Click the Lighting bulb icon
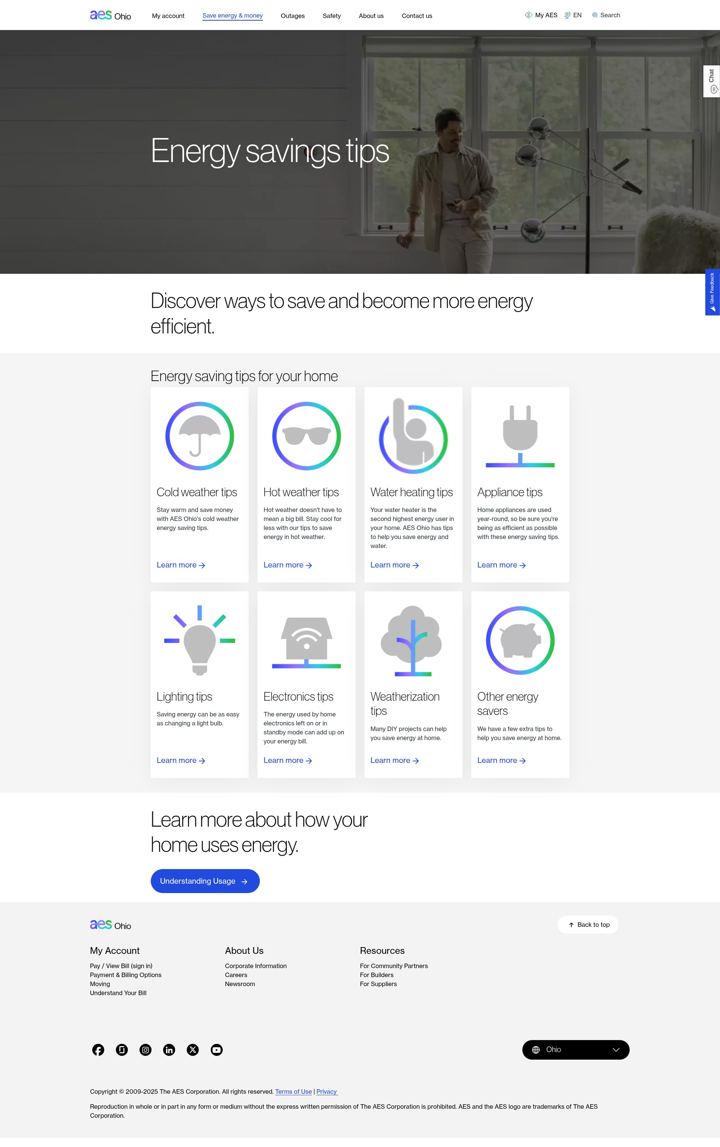This screenshot has height=1147, width=720. pyautogui.click(x=199, y=640)
